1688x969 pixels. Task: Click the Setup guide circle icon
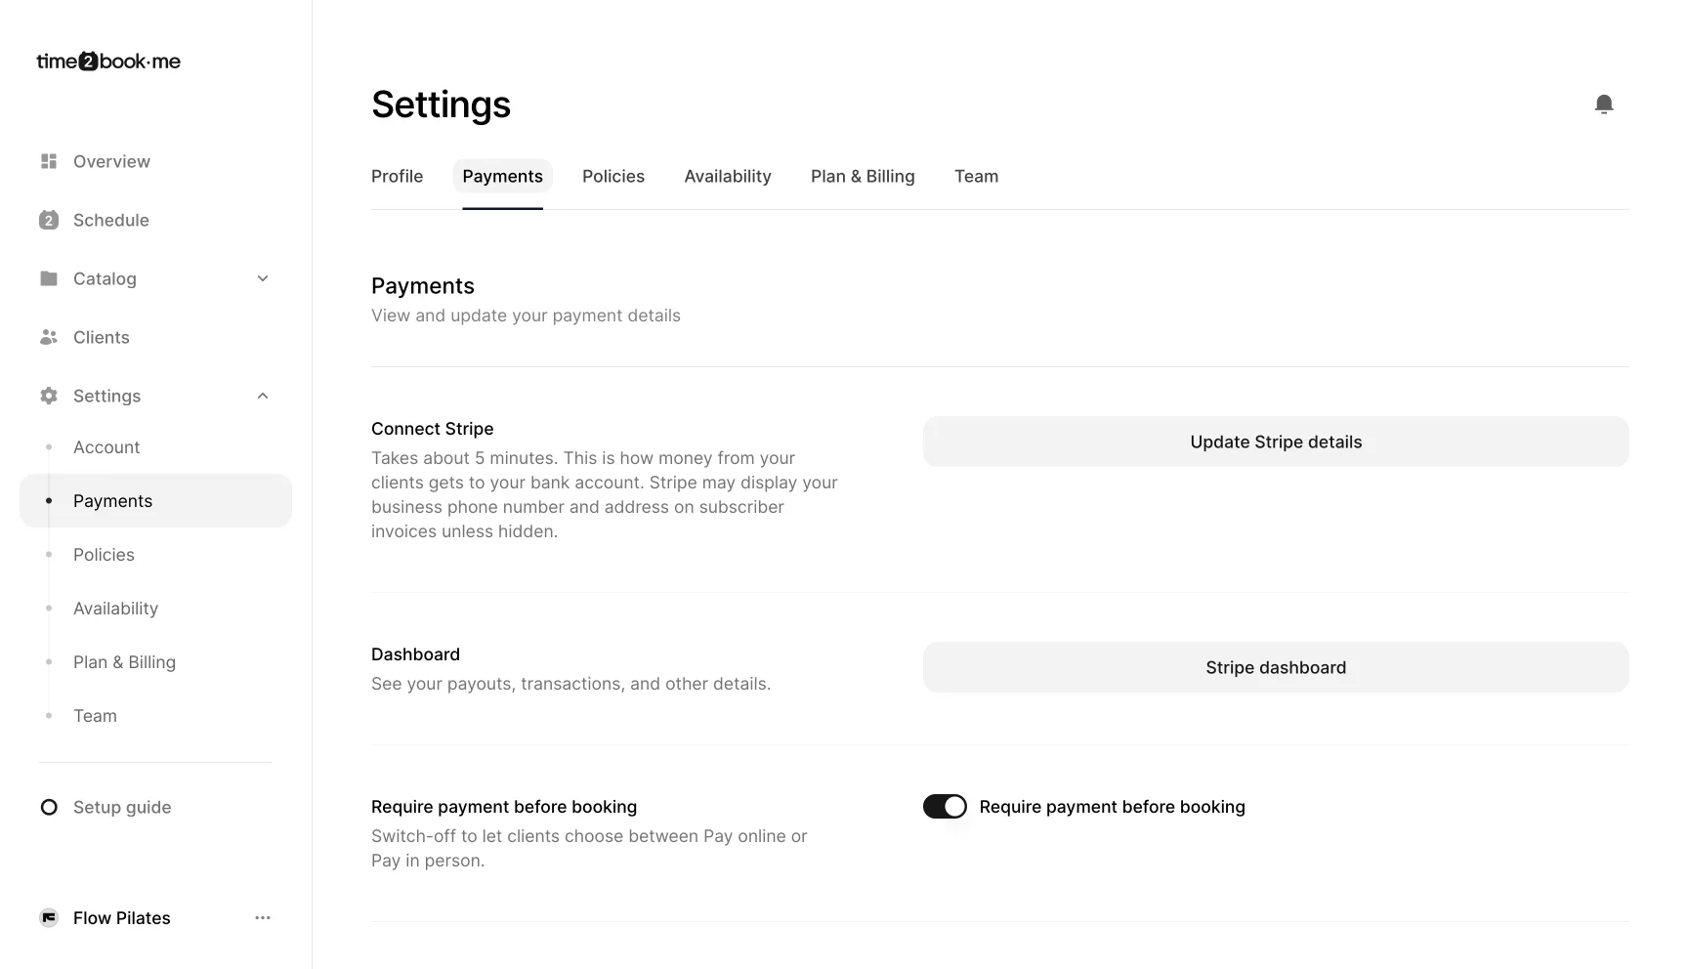[49, 807]
